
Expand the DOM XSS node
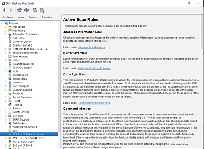[x=6, y=49]
